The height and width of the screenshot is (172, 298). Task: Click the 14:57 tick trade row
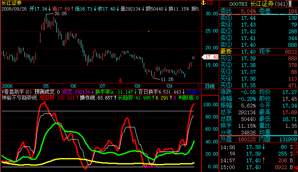(x=257, y=160)
